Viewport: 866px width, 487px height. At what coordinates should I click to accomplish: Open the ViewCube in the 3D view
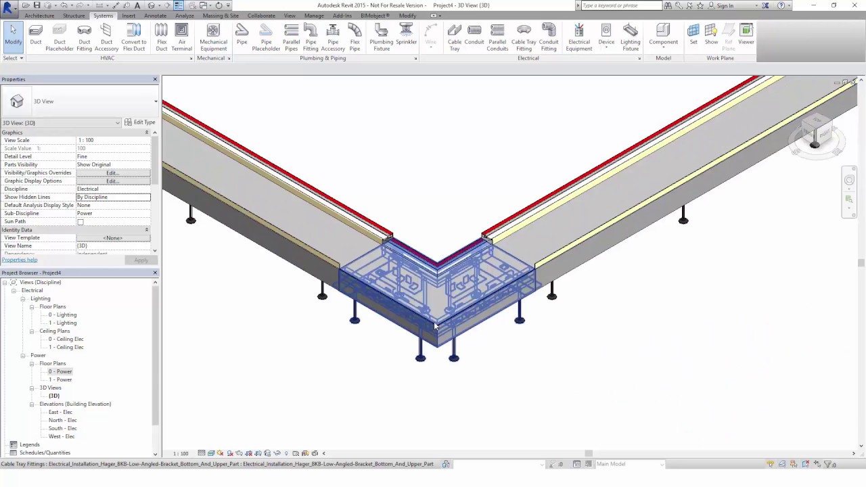816,134
